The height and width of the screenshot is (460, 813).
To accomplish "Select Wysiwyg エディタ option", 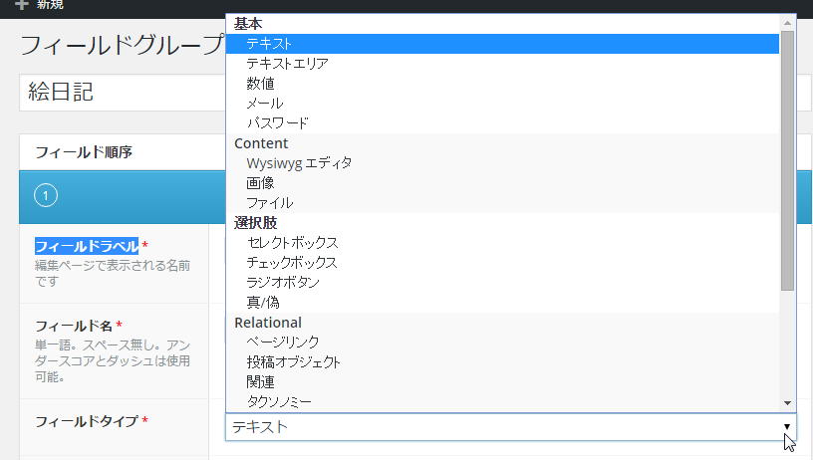I will [x=502, y=163].
